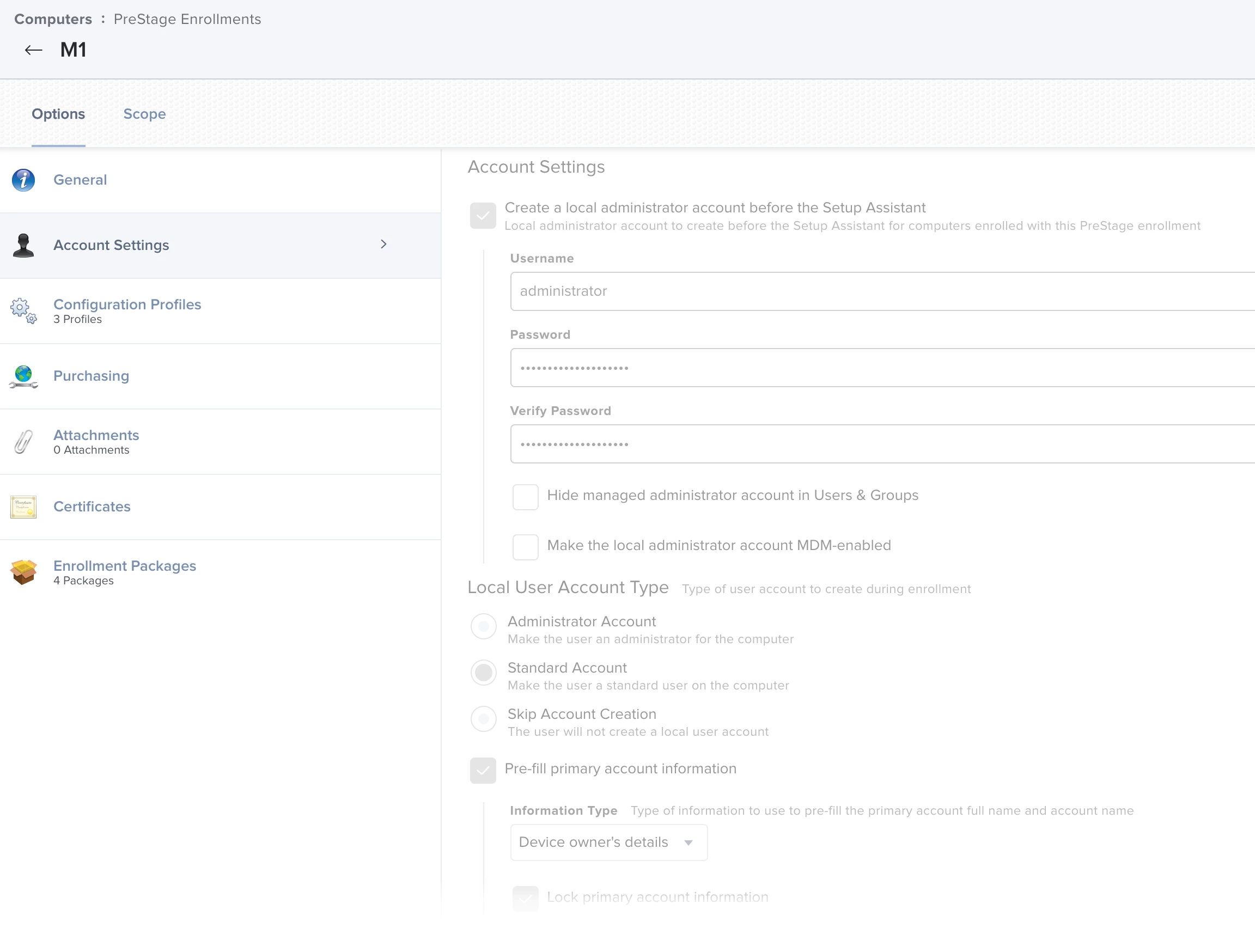Click the Attachments paperclip icon

pyautogui.click(x=23, y=442)
